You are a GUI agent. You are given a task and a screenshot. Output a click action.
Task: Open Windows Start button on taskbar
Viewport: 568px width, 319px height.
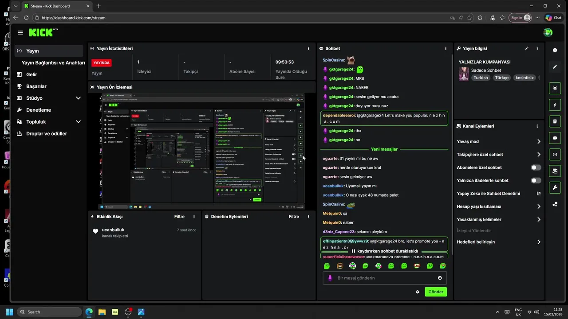coord(9,312)
